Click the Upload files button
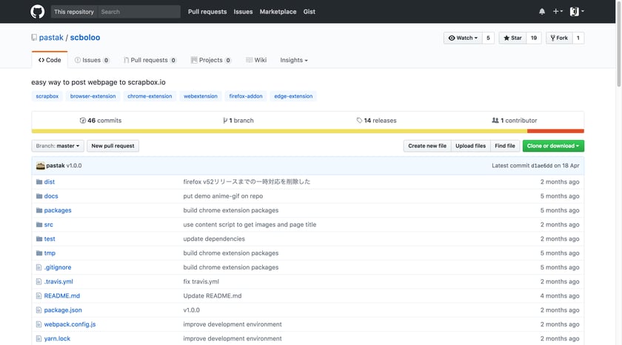This screenshot has width=622, height=345. point(470,146)
